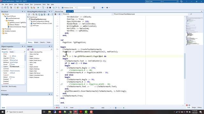This screenshot has height=114, width=204.
Task: Select InsertTextWatermark in Structure tree
Action: (14, 18)
